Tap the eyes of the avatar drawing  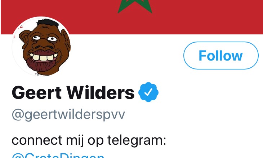coord(45,38)
